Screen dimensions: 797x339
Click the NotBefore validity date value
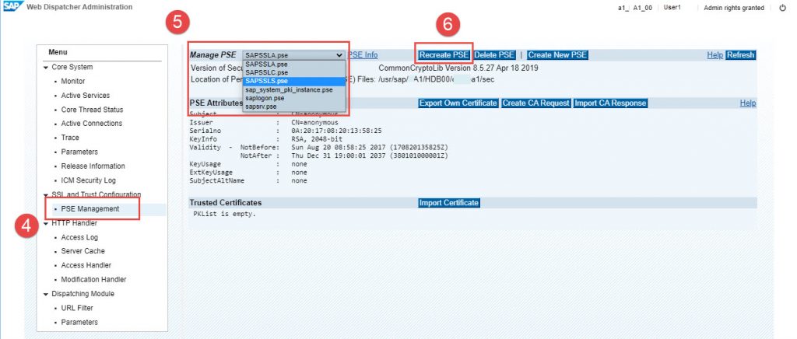[x=370, y=147]
